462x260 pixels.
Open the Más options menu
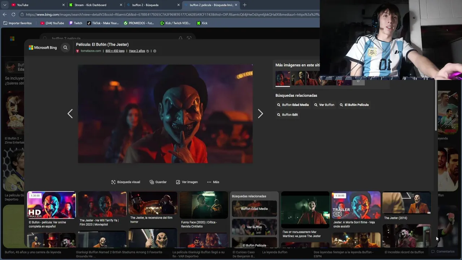coord(213,182)
